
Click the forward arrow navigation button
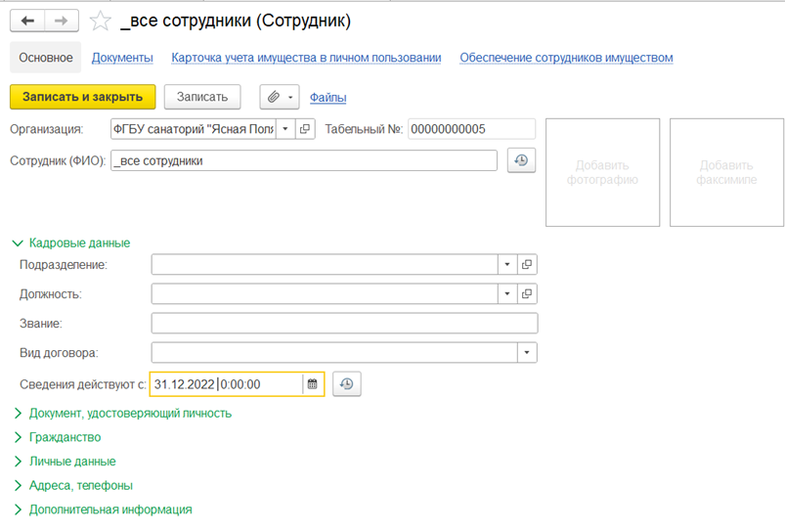(x=62, y=21)
